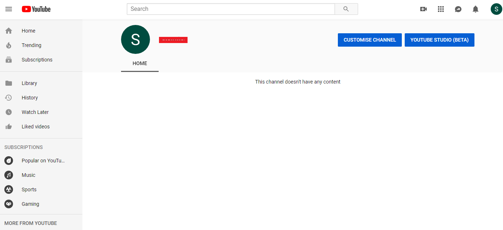503x230 pixels.
Task: Open the Gaming subscription
Action: [x=41, y=204]
